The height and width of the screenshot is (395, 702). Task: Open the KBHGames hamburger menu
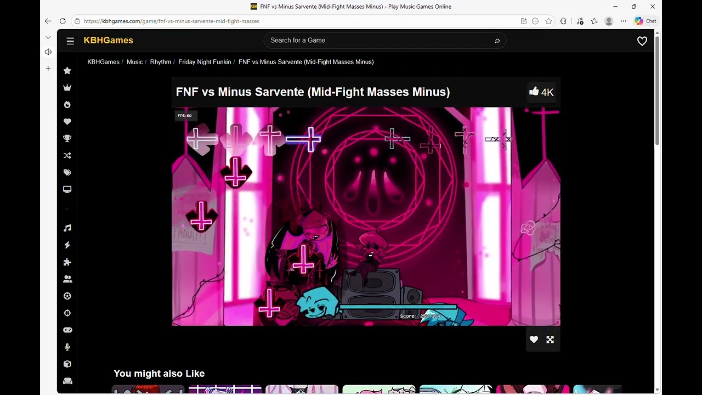point(70,41)
